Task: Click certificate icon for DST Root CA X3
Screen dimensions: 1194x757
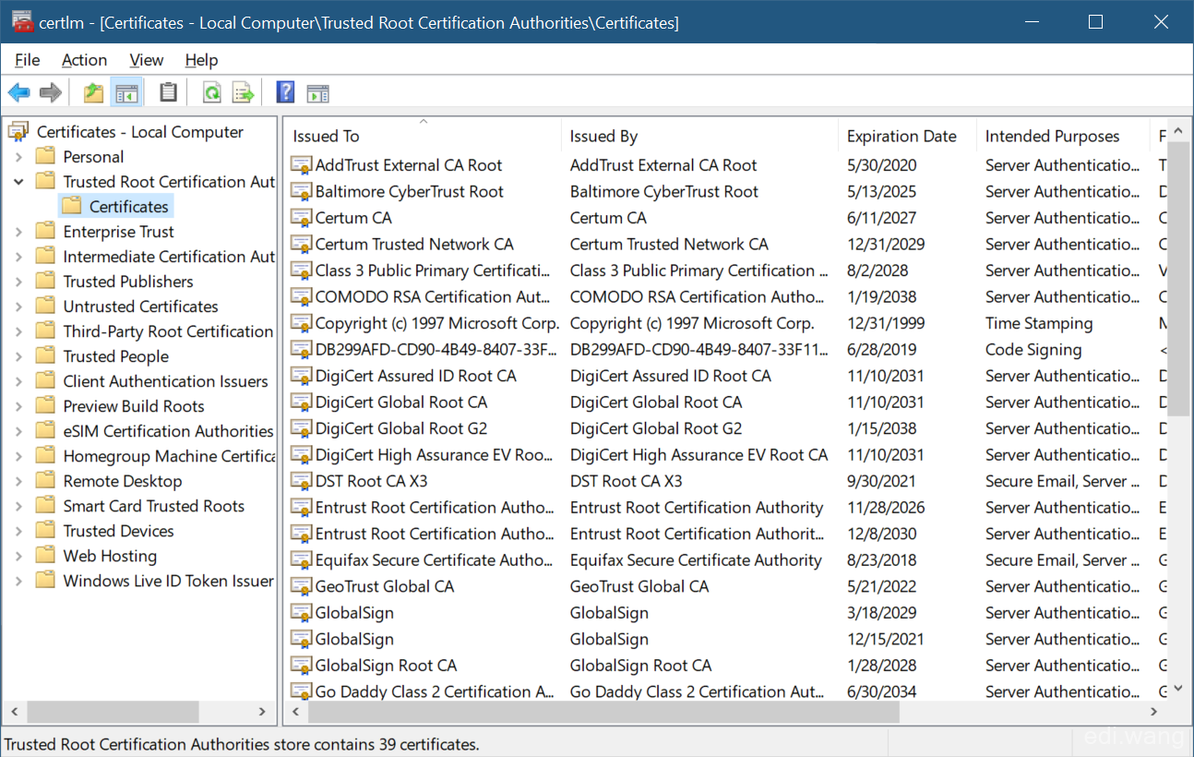Action: point(301,481)
